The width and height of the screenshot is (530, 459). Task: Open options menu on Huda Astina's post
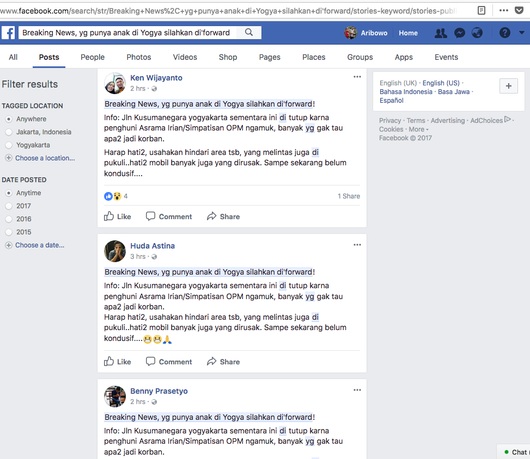point(357,245)
